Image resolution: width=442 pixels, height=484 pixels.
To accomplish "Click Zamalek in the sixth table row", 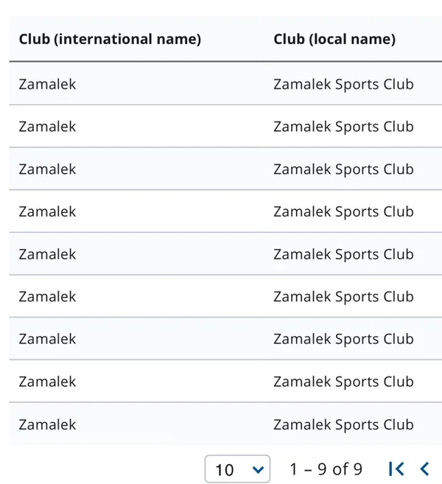I will click(x=47, y=297).
